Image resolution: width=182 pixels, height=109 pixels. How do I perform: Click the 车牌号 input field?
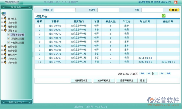tap(112, 10)
